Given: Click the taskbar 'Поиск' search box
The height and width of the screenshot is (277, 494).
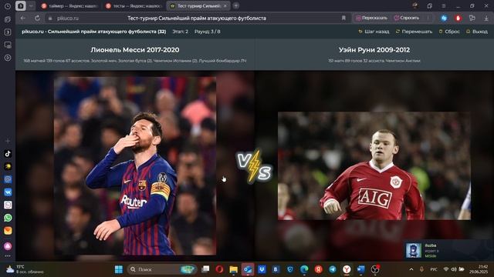Looking at the screenshot, I should [x=162, y=269].
